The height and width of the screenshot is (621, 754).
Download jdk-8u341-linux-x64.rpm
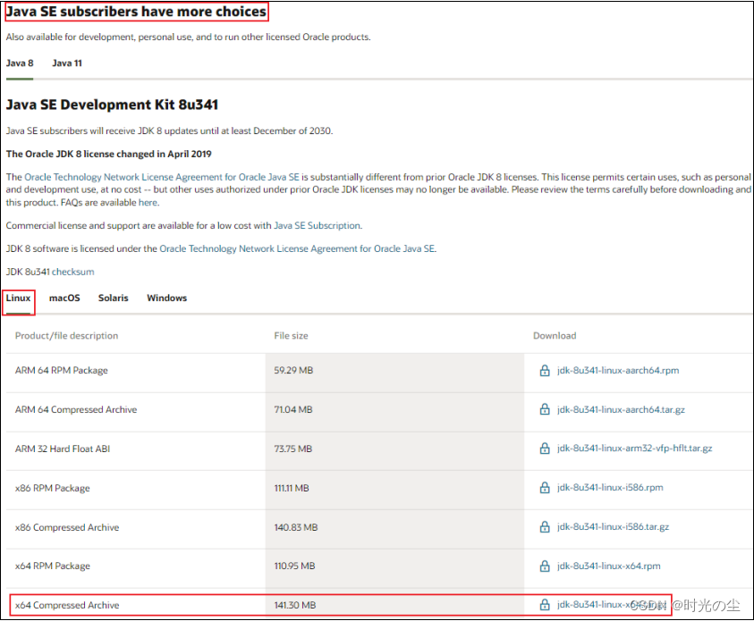[608, 566]
